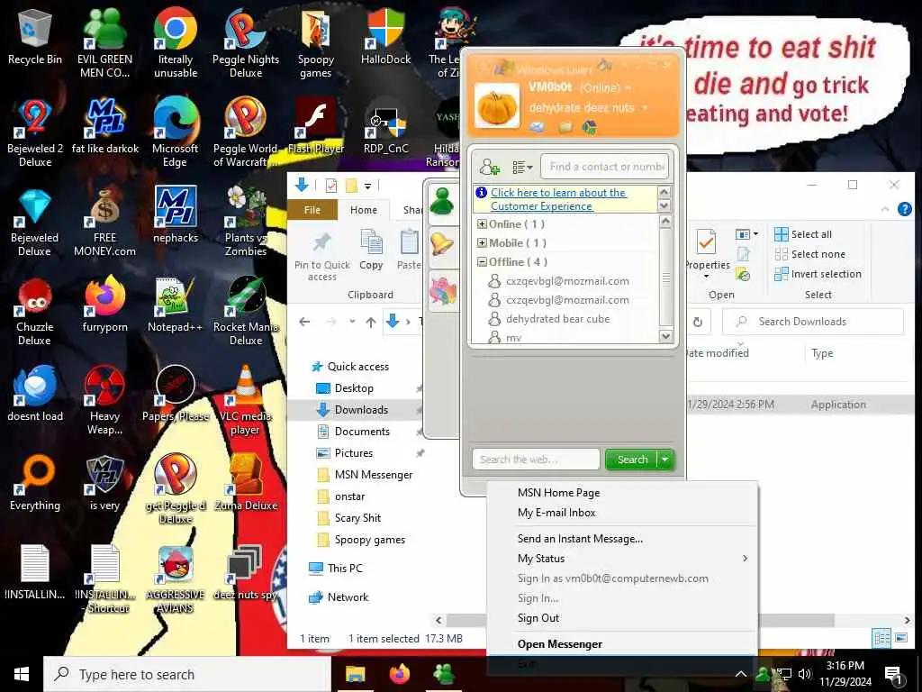The width and height of the screenshot is (922, 692).
Task: Collapse the Explorer ribbon with chevron
Action: (x=885, y=209)
